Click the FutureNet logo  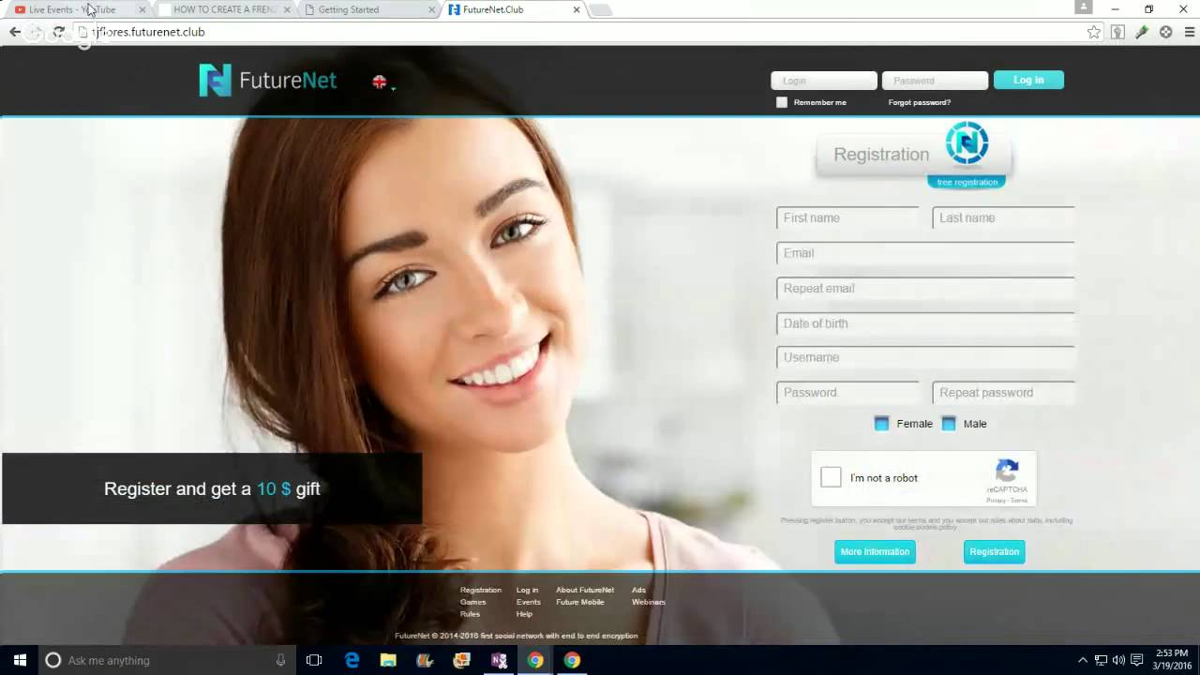coord(268,81)
